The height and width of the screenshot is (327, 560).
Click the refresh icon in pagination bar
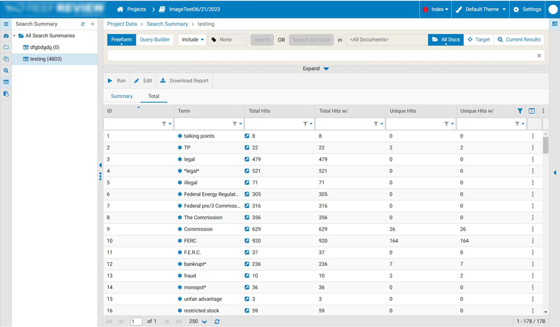pos(217,322)
